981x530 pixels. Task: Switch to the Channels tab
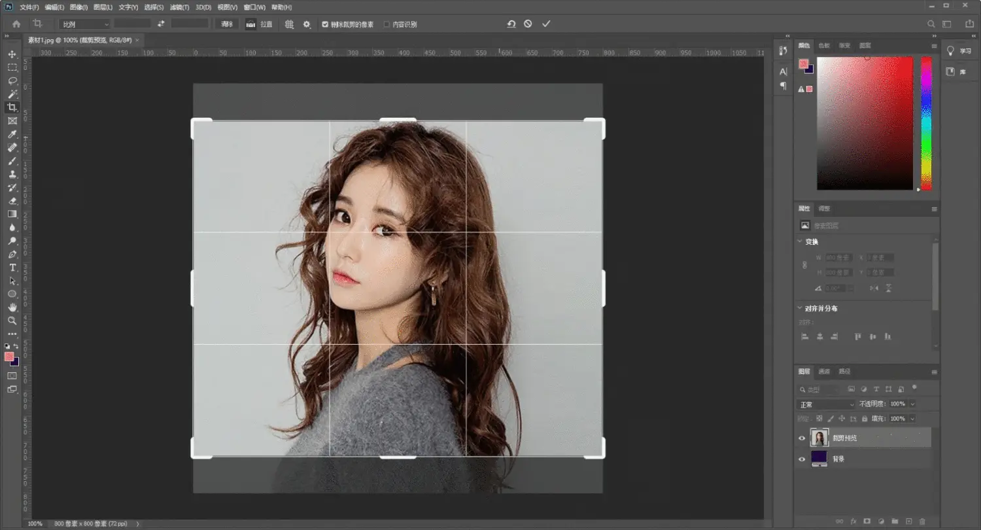pos(824,371)
